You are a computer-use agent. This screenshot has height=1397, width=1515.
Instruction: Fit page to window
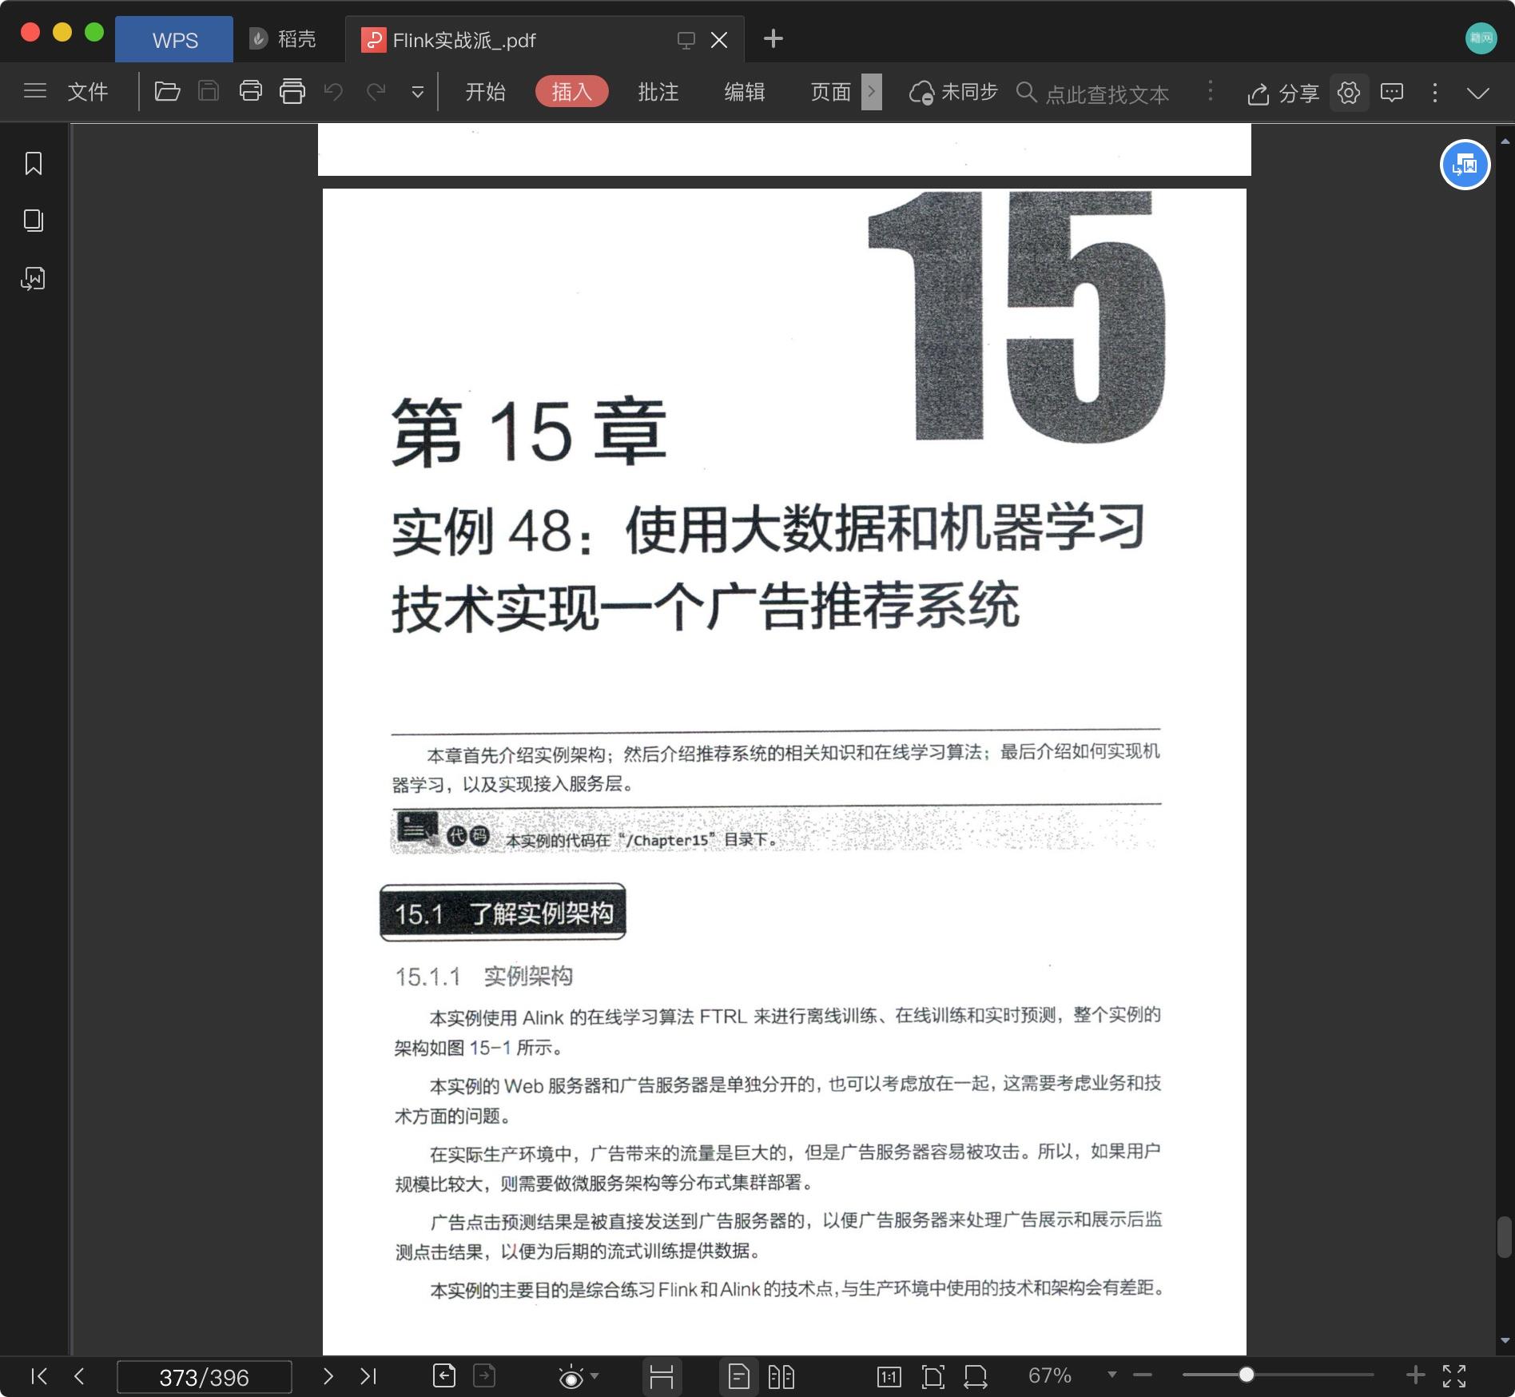pyautogui.click(x=932, y=1376)
